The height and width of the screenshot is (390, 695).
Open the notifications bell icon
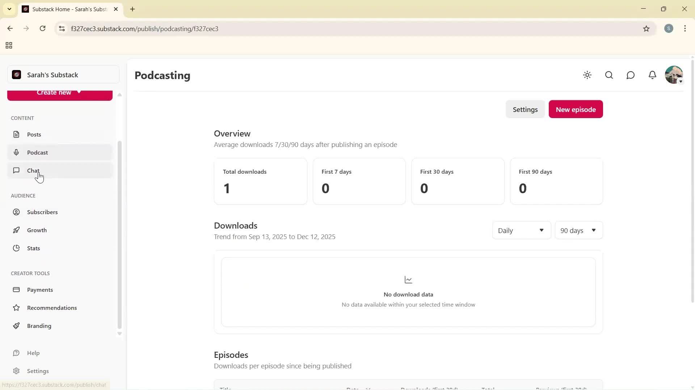click(652, 75)
